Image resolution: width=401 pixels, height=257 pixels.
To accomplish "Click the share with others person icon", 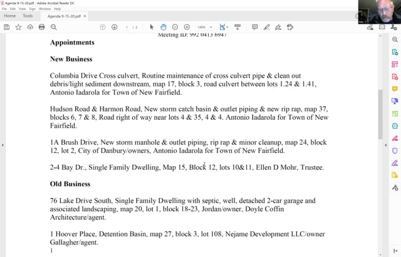I will pyautogui.click(x=394, y=27).
